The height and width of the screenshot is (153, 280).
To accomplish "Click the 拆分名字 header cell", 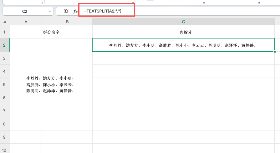I will [x=51, y=32].
